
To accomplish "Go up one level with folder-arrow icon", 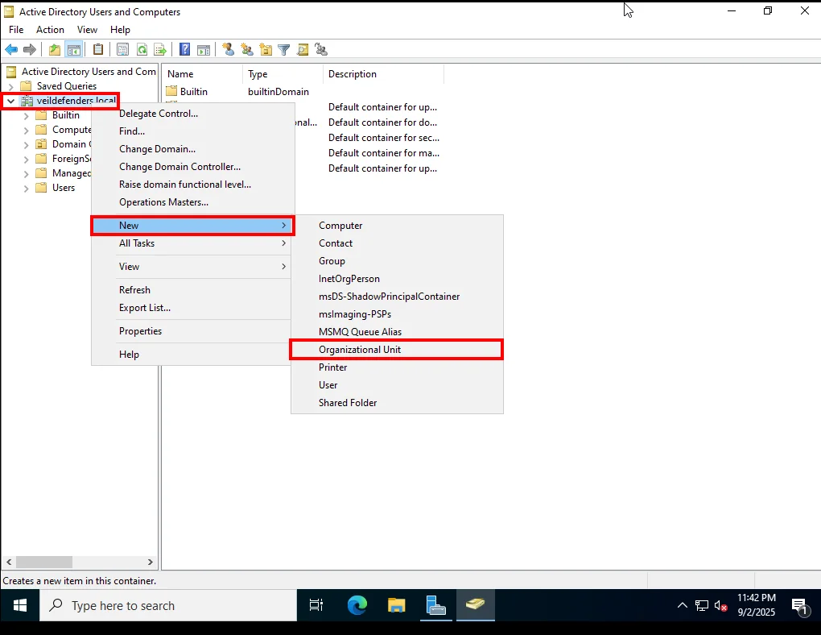I will [x=55, y=50].
